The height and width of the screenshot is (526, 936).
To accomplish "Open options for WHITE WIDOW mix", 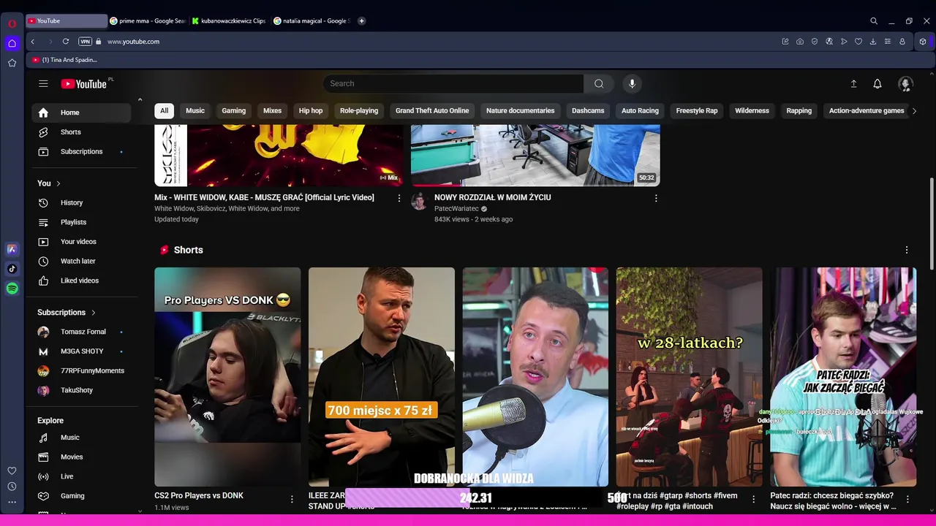I will [399, 198].
